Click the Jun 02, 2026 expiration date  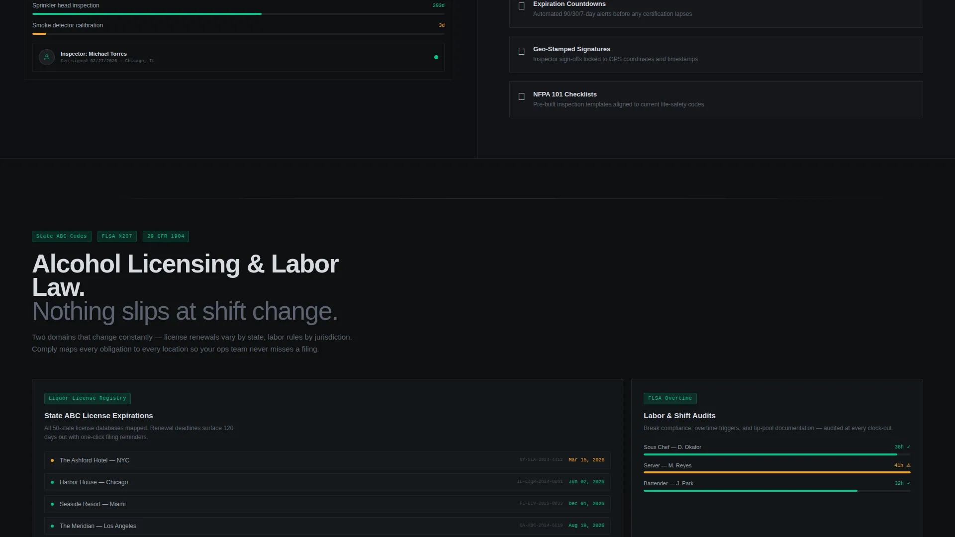tap(586, 482)
